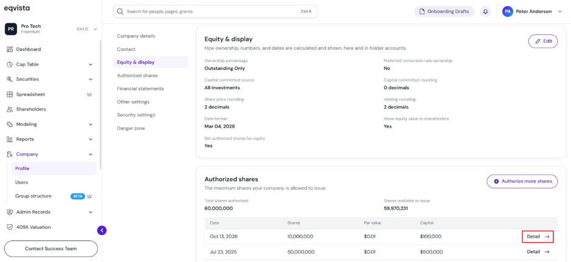Click the Outstanding Only value

click(224, 69)
